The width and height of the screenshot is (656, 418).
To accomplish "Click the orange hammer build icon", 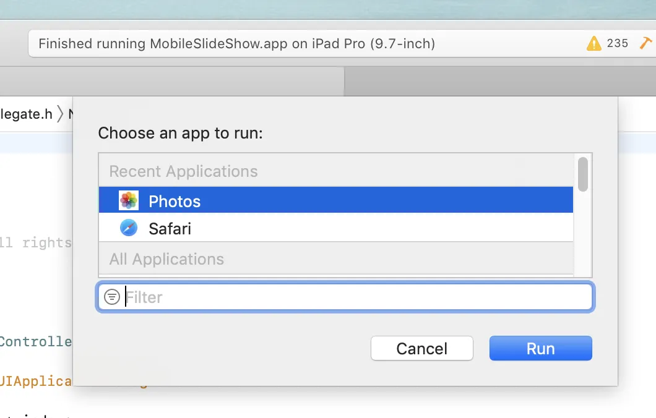I will click(645, 43).
